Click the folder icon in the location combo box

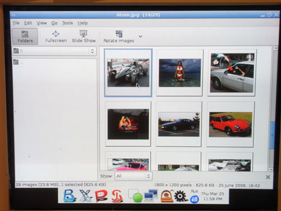pyautogui.click(x=16, y=51)
